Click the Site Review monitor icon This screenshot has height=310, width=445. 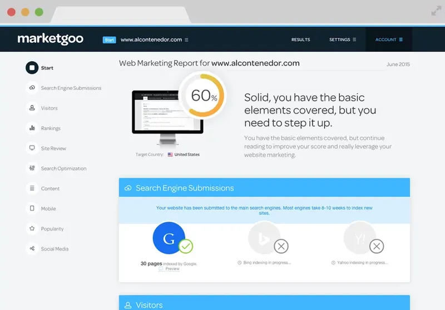click(32, 148)
